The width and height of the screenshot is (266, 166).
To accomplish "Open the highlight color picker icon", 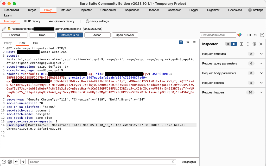I will [239, 35].
